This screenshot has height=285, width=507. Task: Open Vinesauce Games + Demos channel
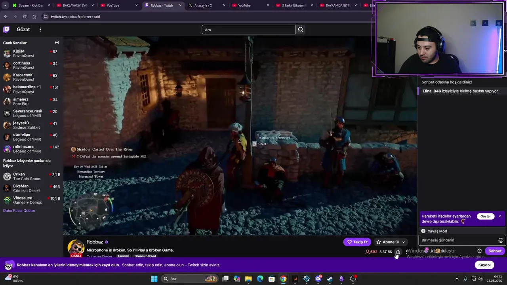pos(31,200)
